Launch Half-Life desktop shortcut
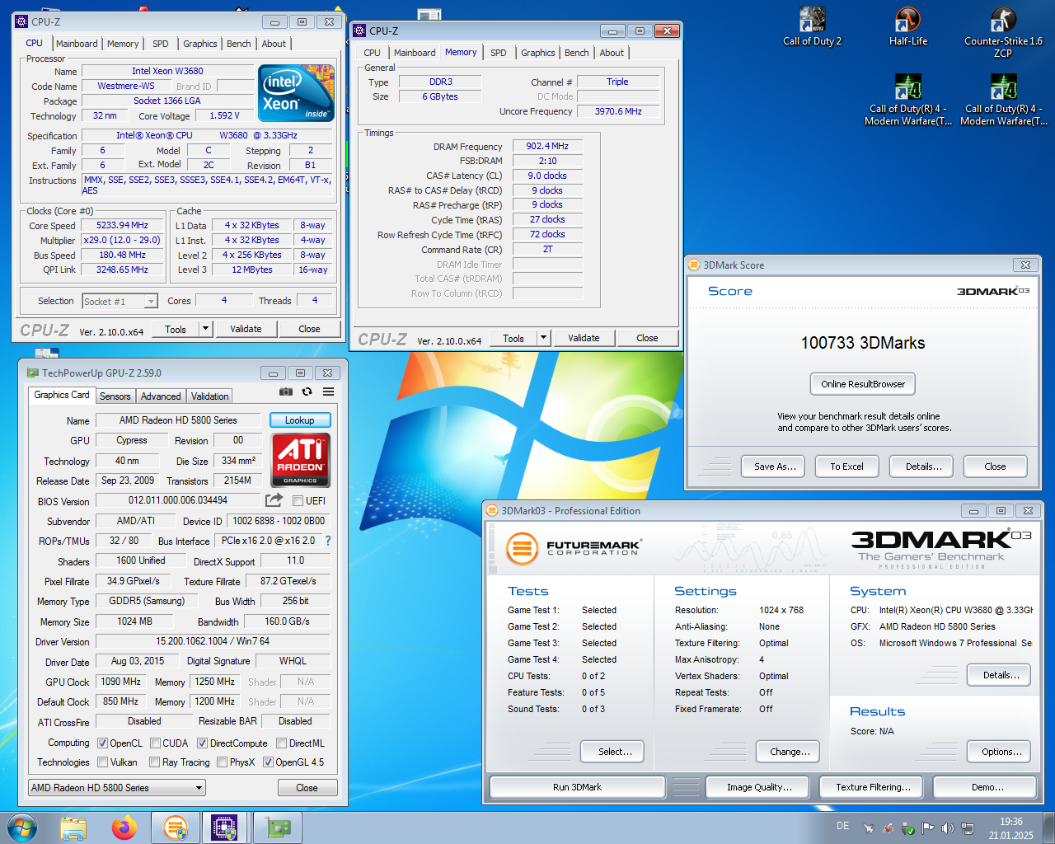Viewport: 1055px width, 844px height. [x=907, y=26]
